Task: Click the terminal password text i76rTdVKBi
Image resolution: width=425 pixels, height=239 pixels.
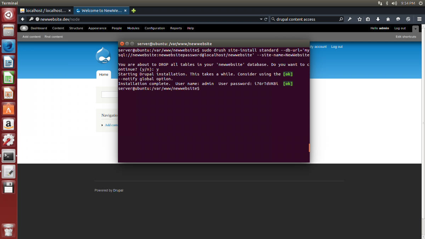Action: tap(266, 84)
